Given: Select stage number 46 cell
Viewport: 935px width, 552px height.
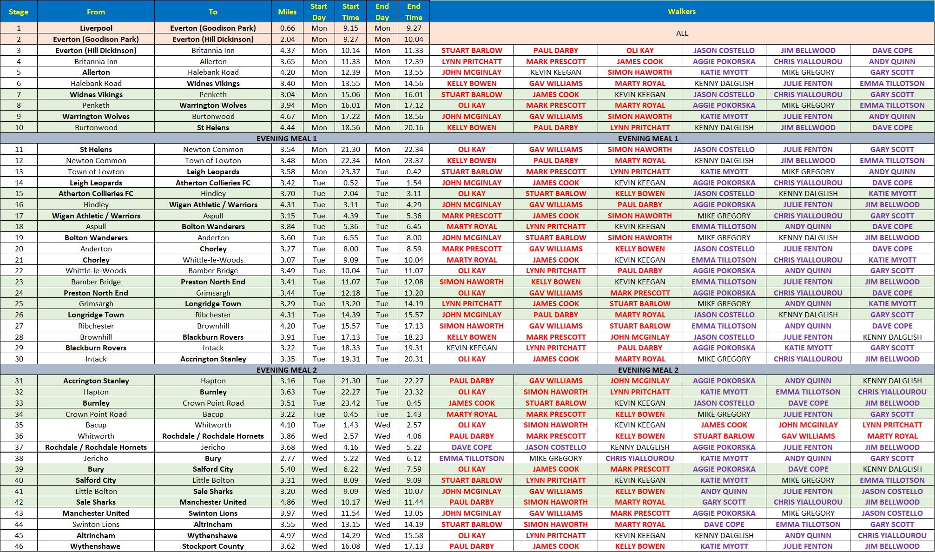Looking at the screenshot, I should point(19,546).
